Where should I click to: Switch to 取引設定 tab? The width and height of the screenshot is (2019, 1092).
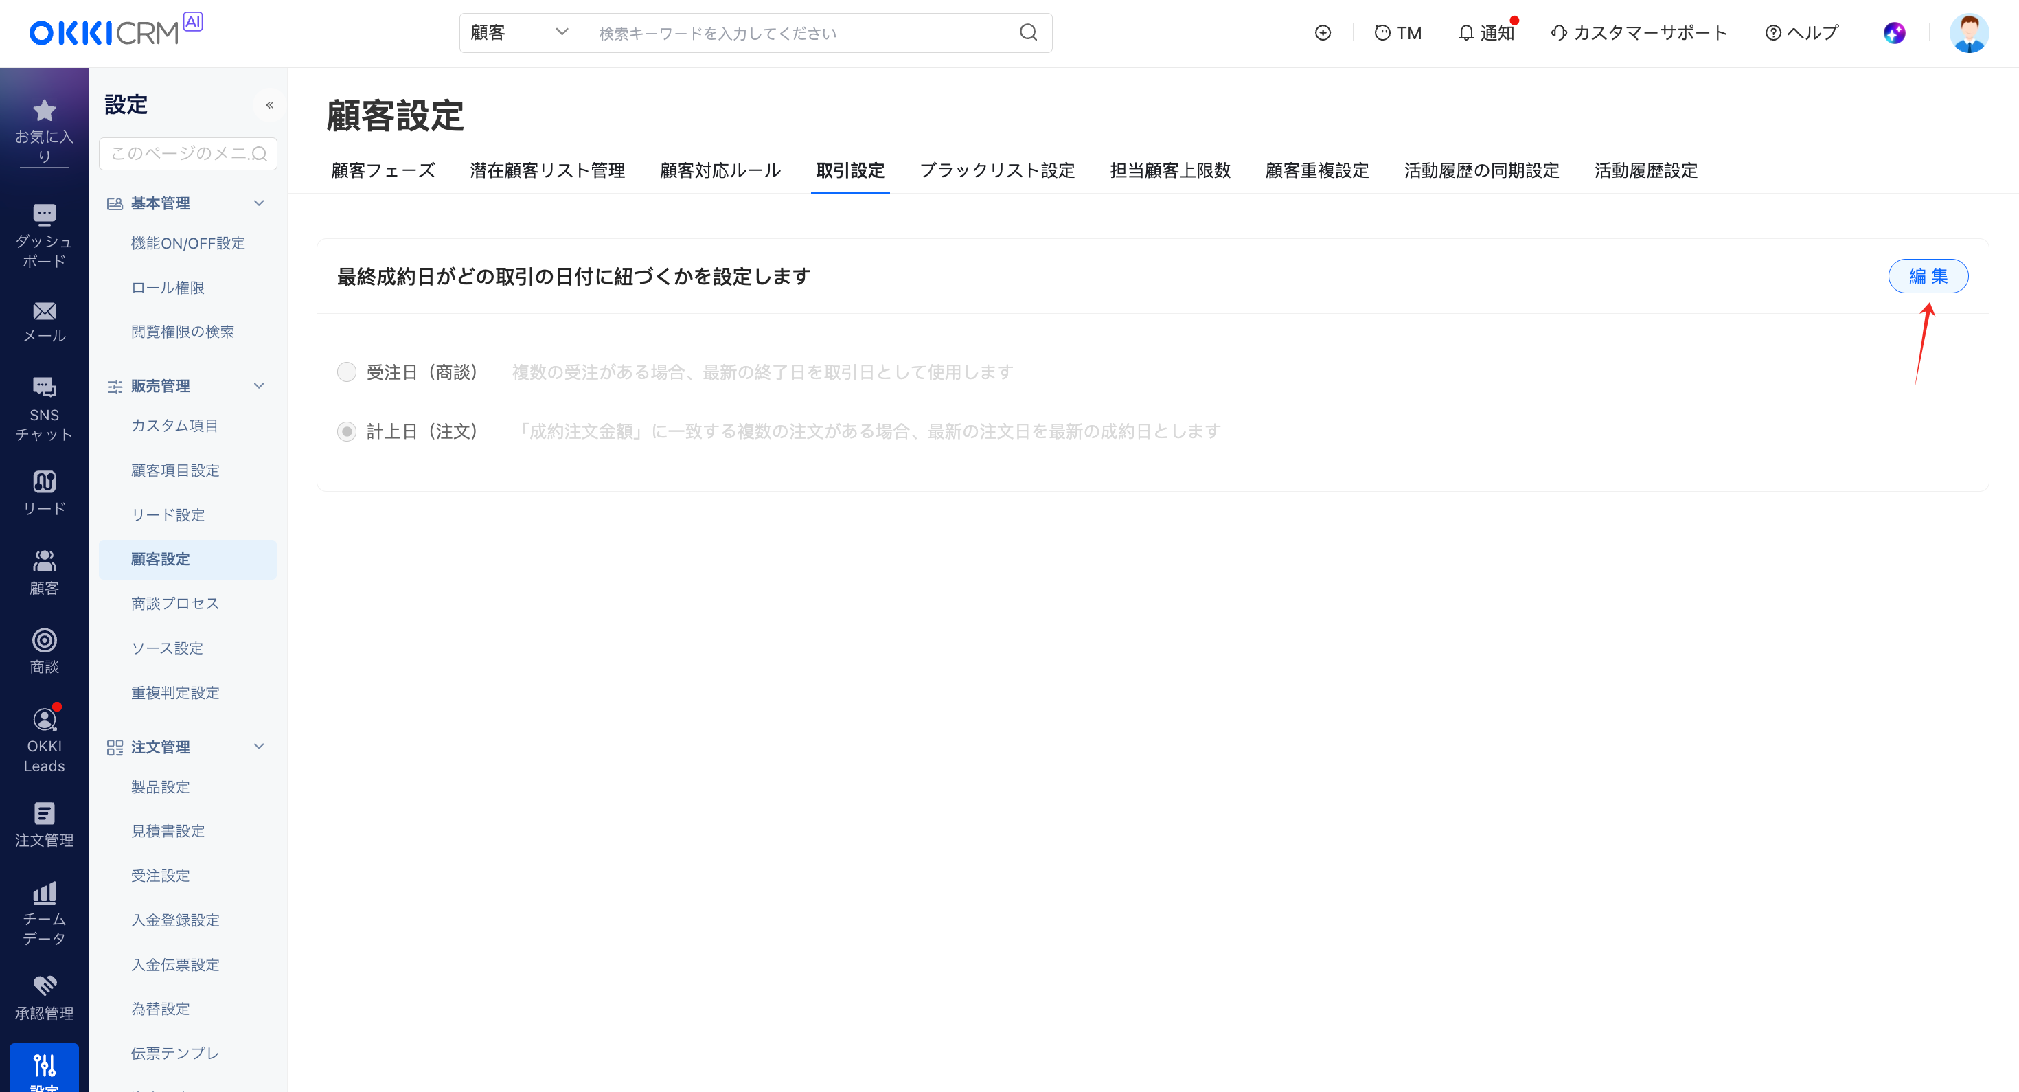pos(849,171)
